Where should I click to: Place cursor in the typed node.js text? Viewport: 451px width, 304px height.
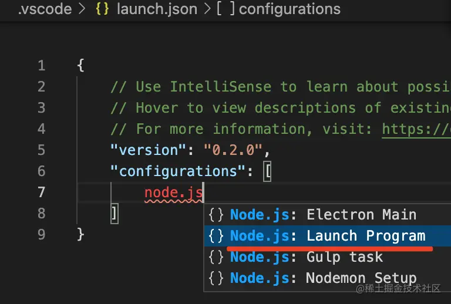(x=173, y=192)
